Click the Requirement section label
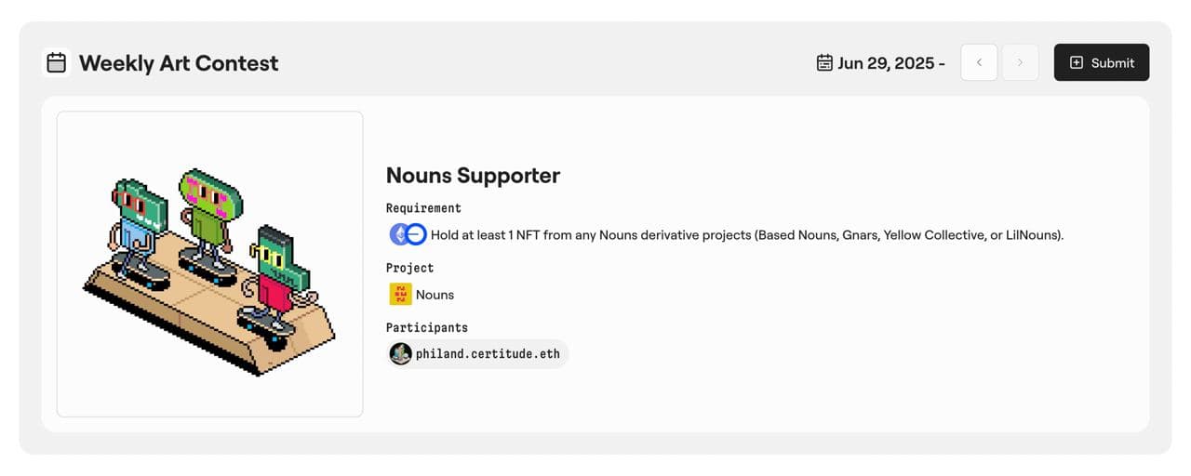The image size is (1191, 476). coord(423,208)
